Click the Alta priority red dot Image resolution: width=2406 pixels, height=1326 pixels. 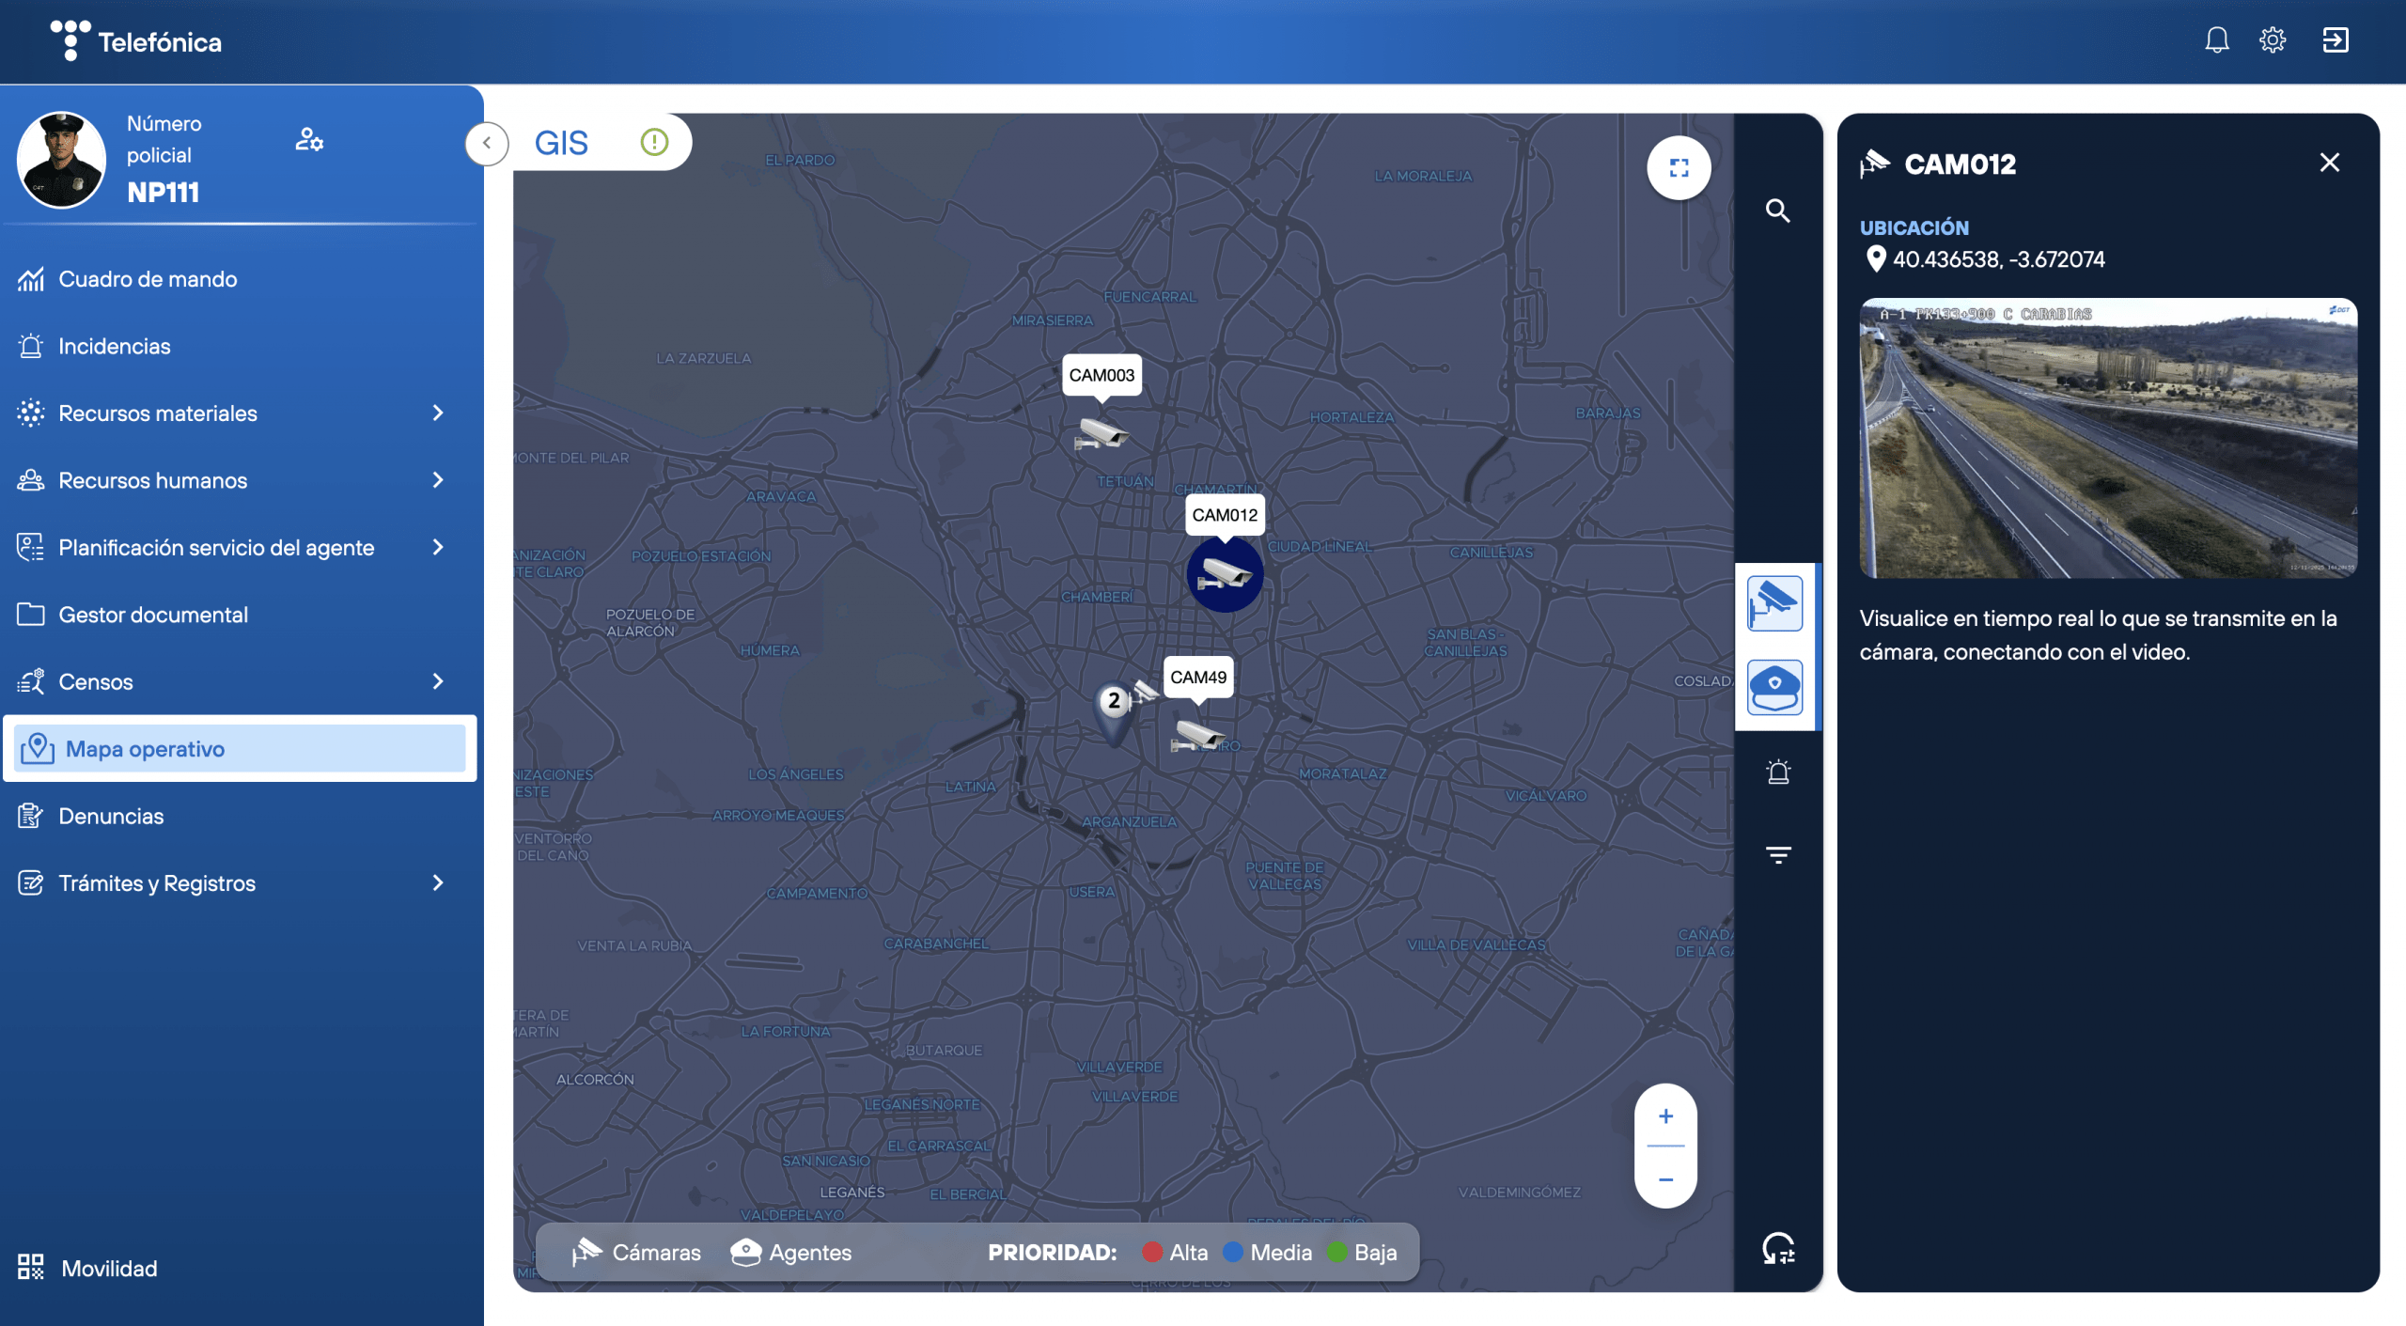pos(1152,1253)
